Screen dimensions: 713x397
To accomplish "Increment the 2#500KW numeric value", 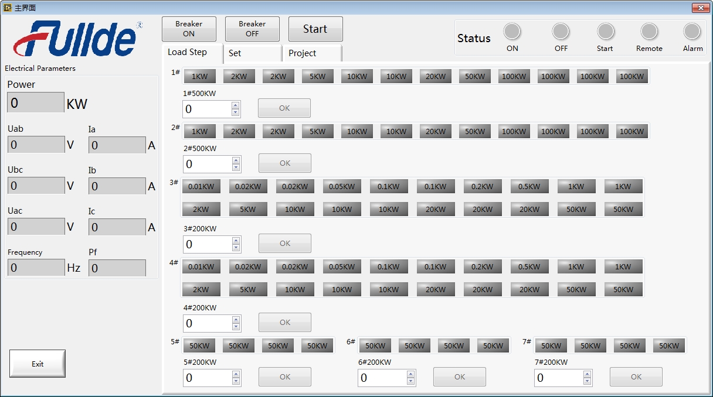I will click(236, 160).
